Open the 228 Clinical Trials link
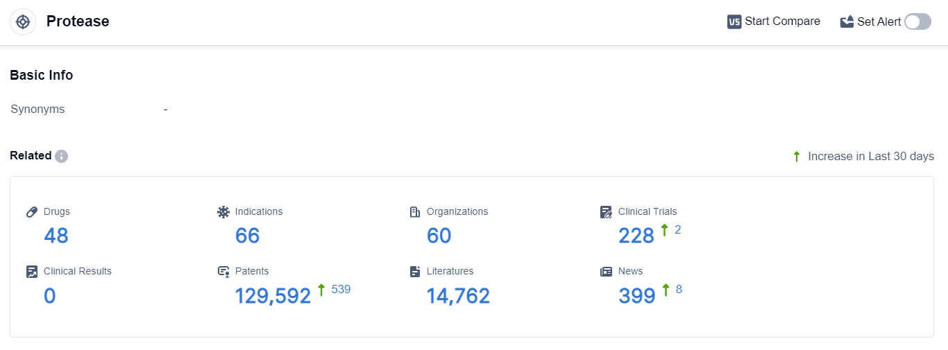This screenshot has width=948, height=350. coord(636,236)
